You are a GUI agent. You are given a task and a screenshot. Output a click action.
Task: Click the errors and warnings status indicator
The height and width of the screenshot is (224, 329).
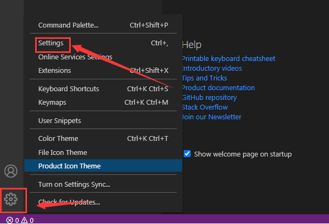coord(20,220)
